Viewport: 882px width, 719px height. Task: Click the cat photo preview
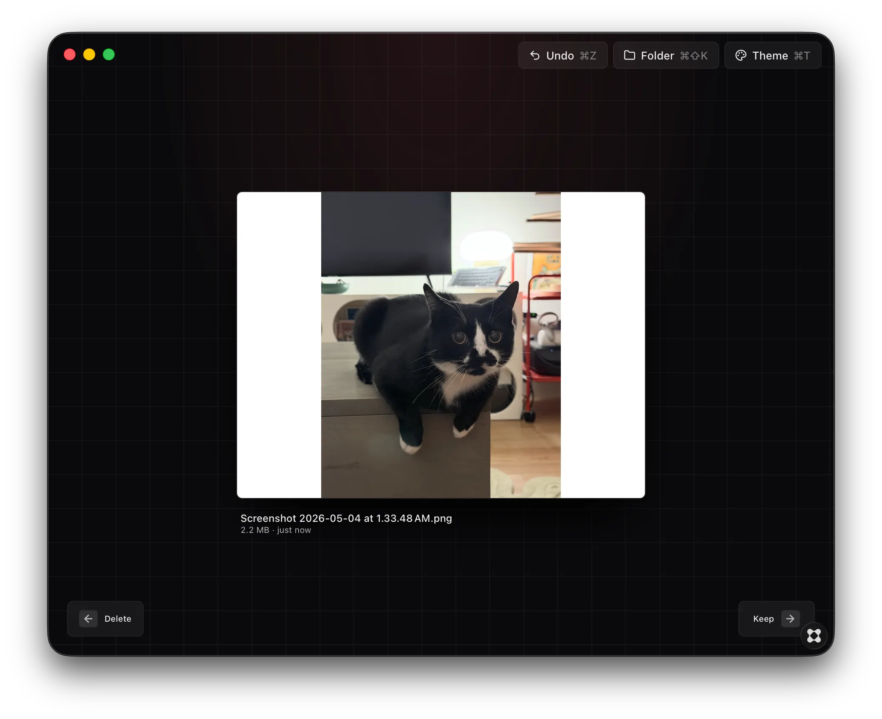tap(441, 345)
